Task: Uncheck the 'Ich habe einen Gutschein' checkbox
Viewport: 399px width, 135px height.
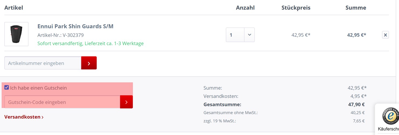Action: 7,87
